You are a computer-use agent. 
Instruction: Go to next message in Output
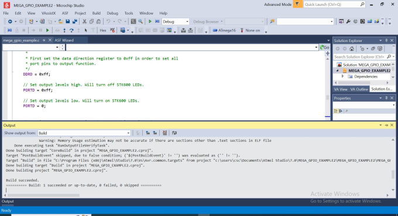tap(155, 133)
